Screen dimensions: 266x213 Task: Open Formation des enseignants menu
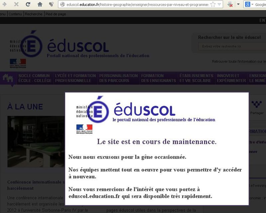159,78
